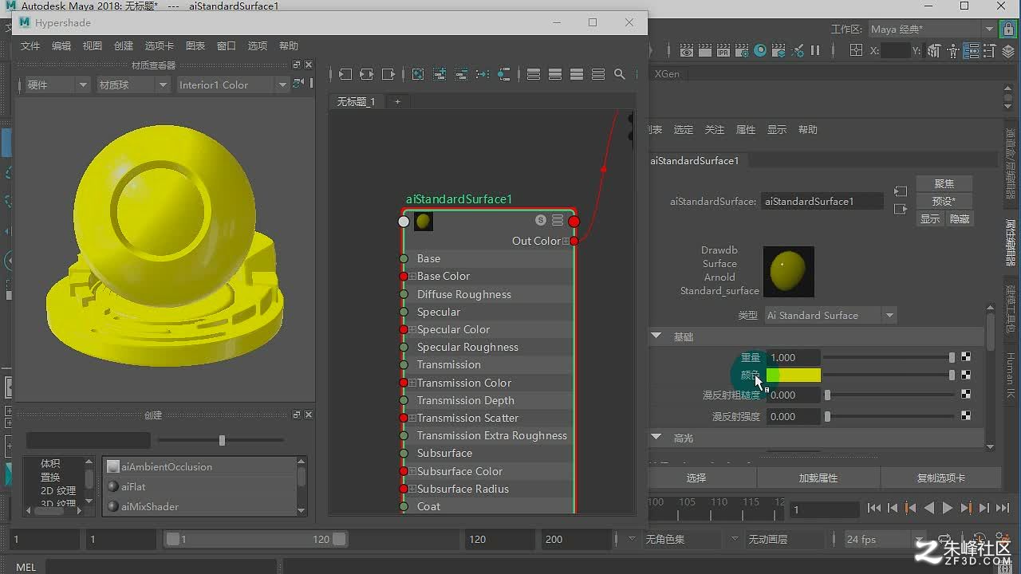Open the Ai Standard Surface type dropdown
Screen dimensions: 1021x574
[830, 316]
